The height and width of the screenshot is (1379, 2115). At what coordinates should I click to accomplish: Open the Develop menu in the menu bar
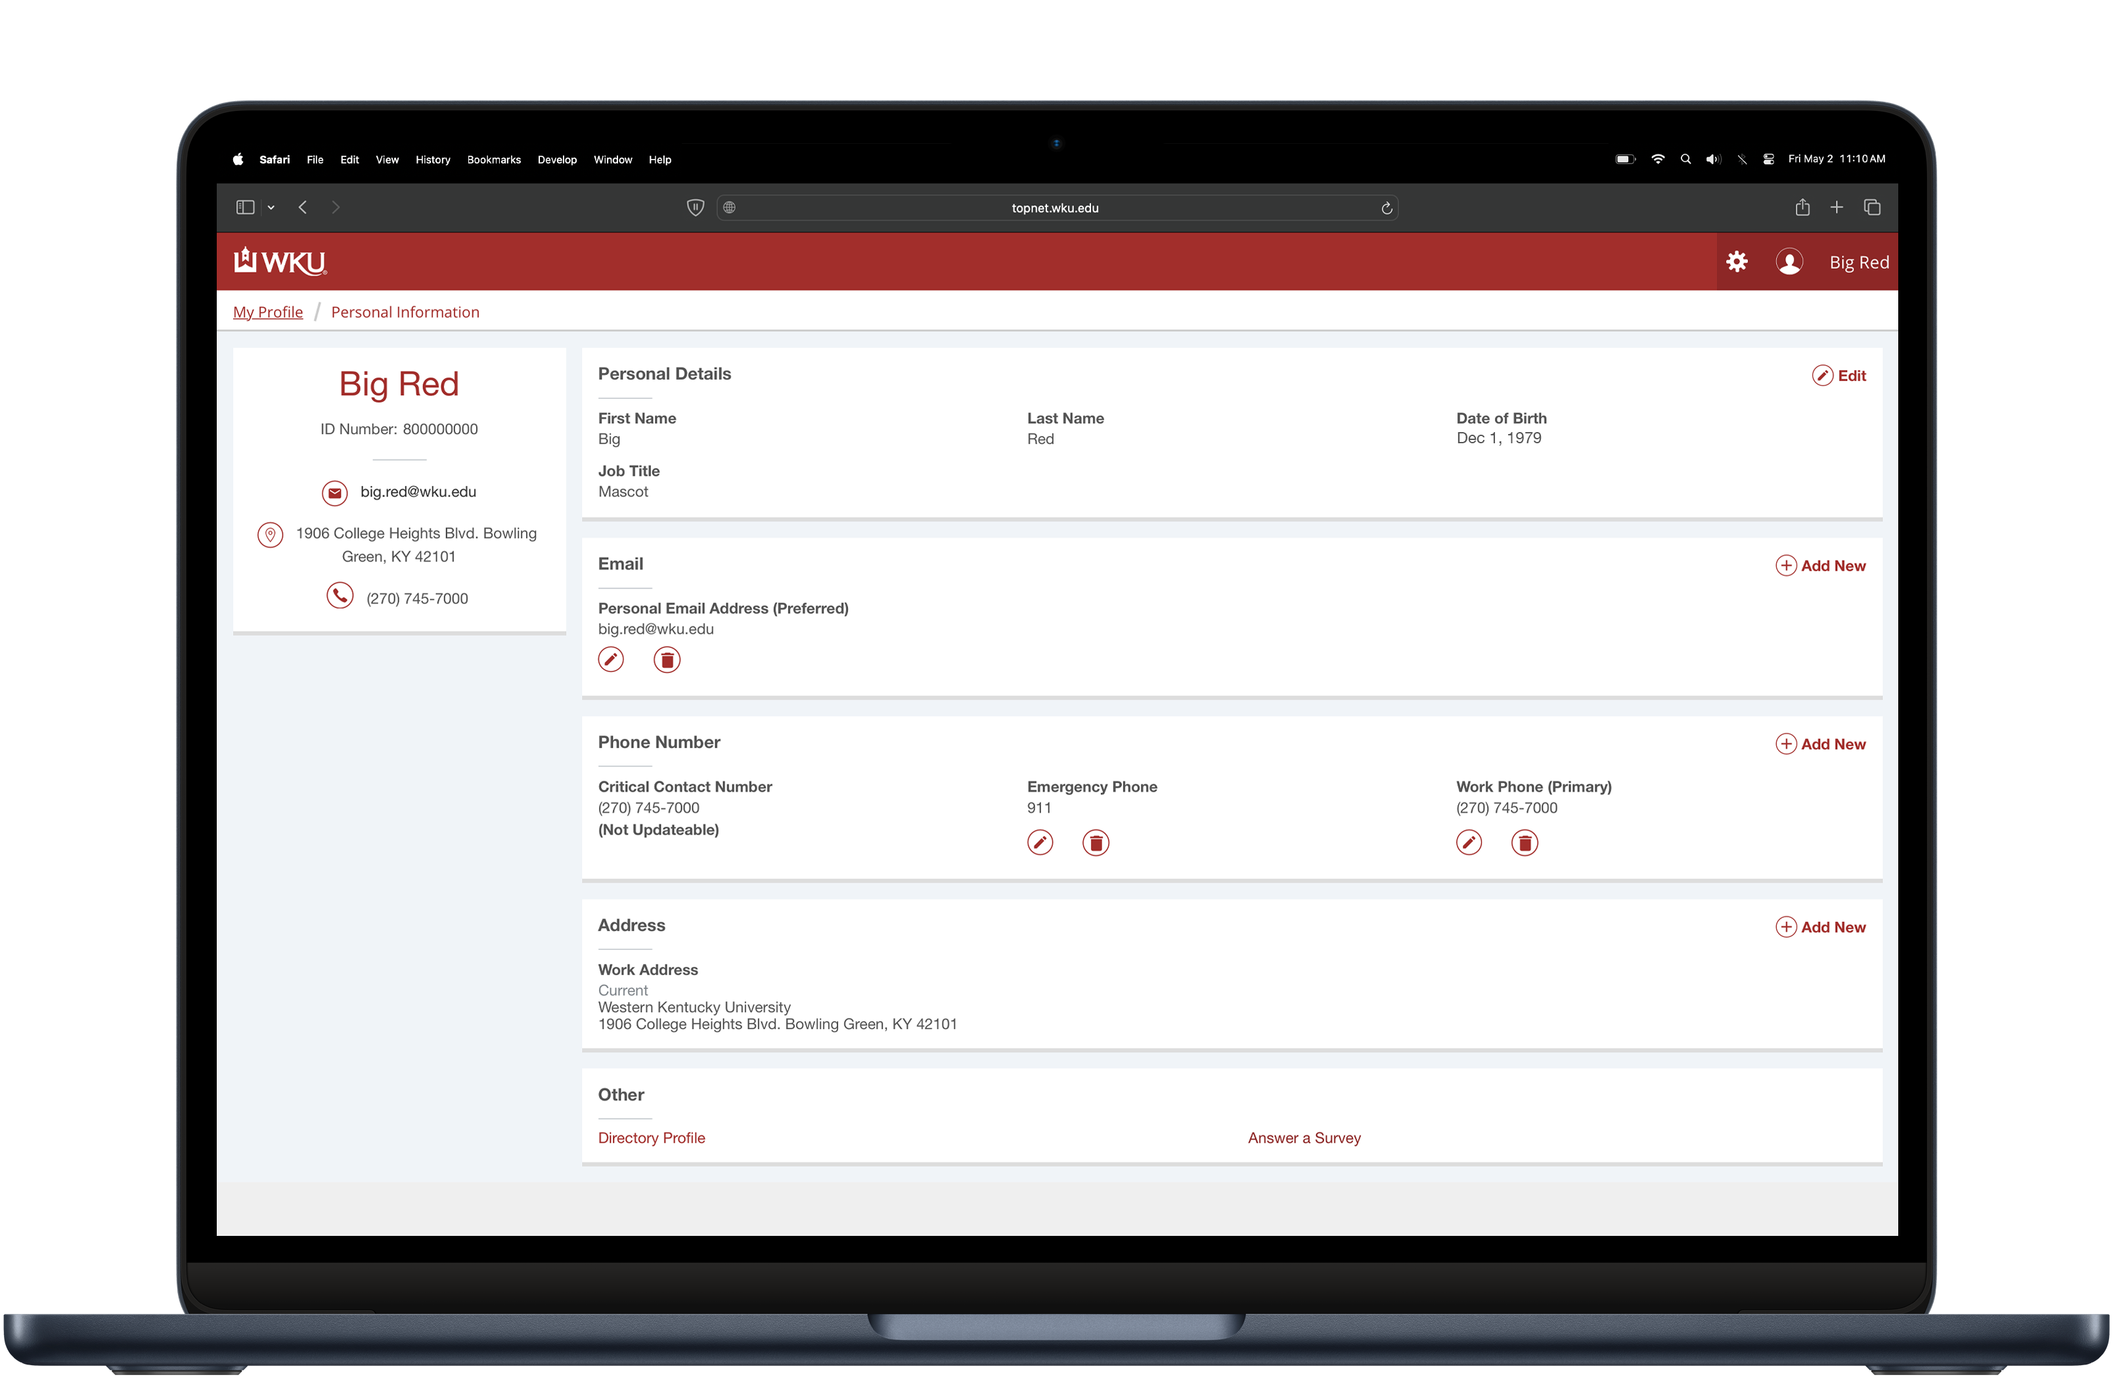tap(557, 160)
